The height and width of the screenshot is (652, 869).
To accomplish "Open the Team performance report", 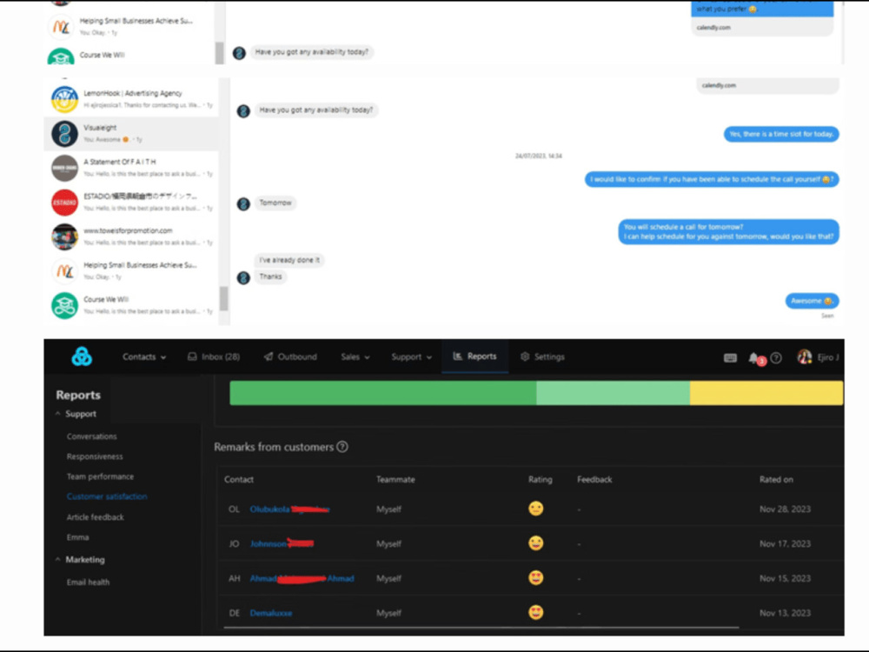I will [100, 476].
